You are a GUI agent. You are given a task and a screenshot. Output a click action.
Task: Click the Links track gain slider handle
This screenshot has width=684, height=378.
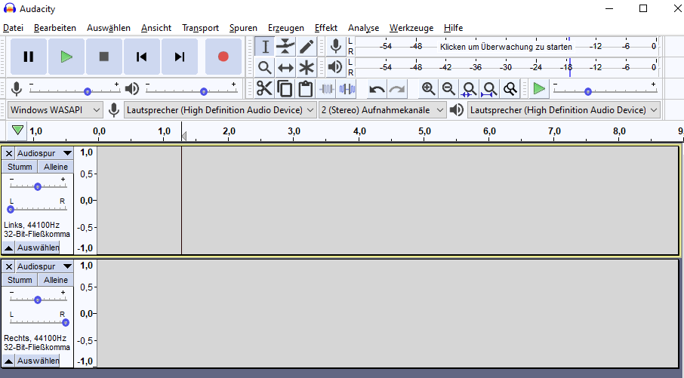[38, 186]
